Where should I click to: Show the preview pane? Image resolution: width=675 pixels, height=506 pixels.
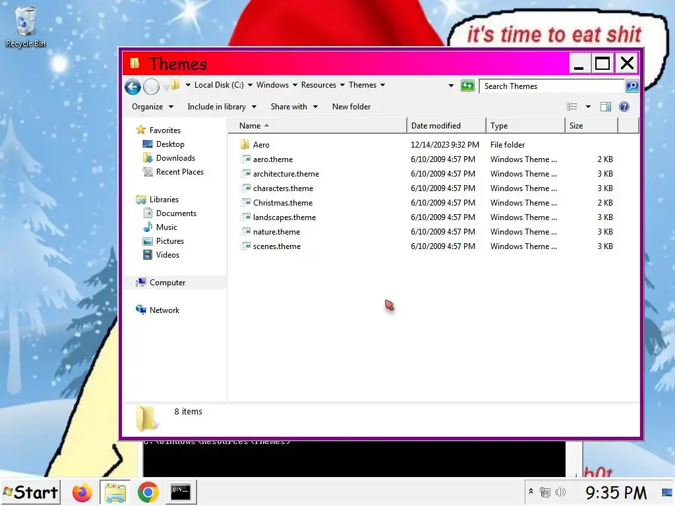[x=606, y=107]
